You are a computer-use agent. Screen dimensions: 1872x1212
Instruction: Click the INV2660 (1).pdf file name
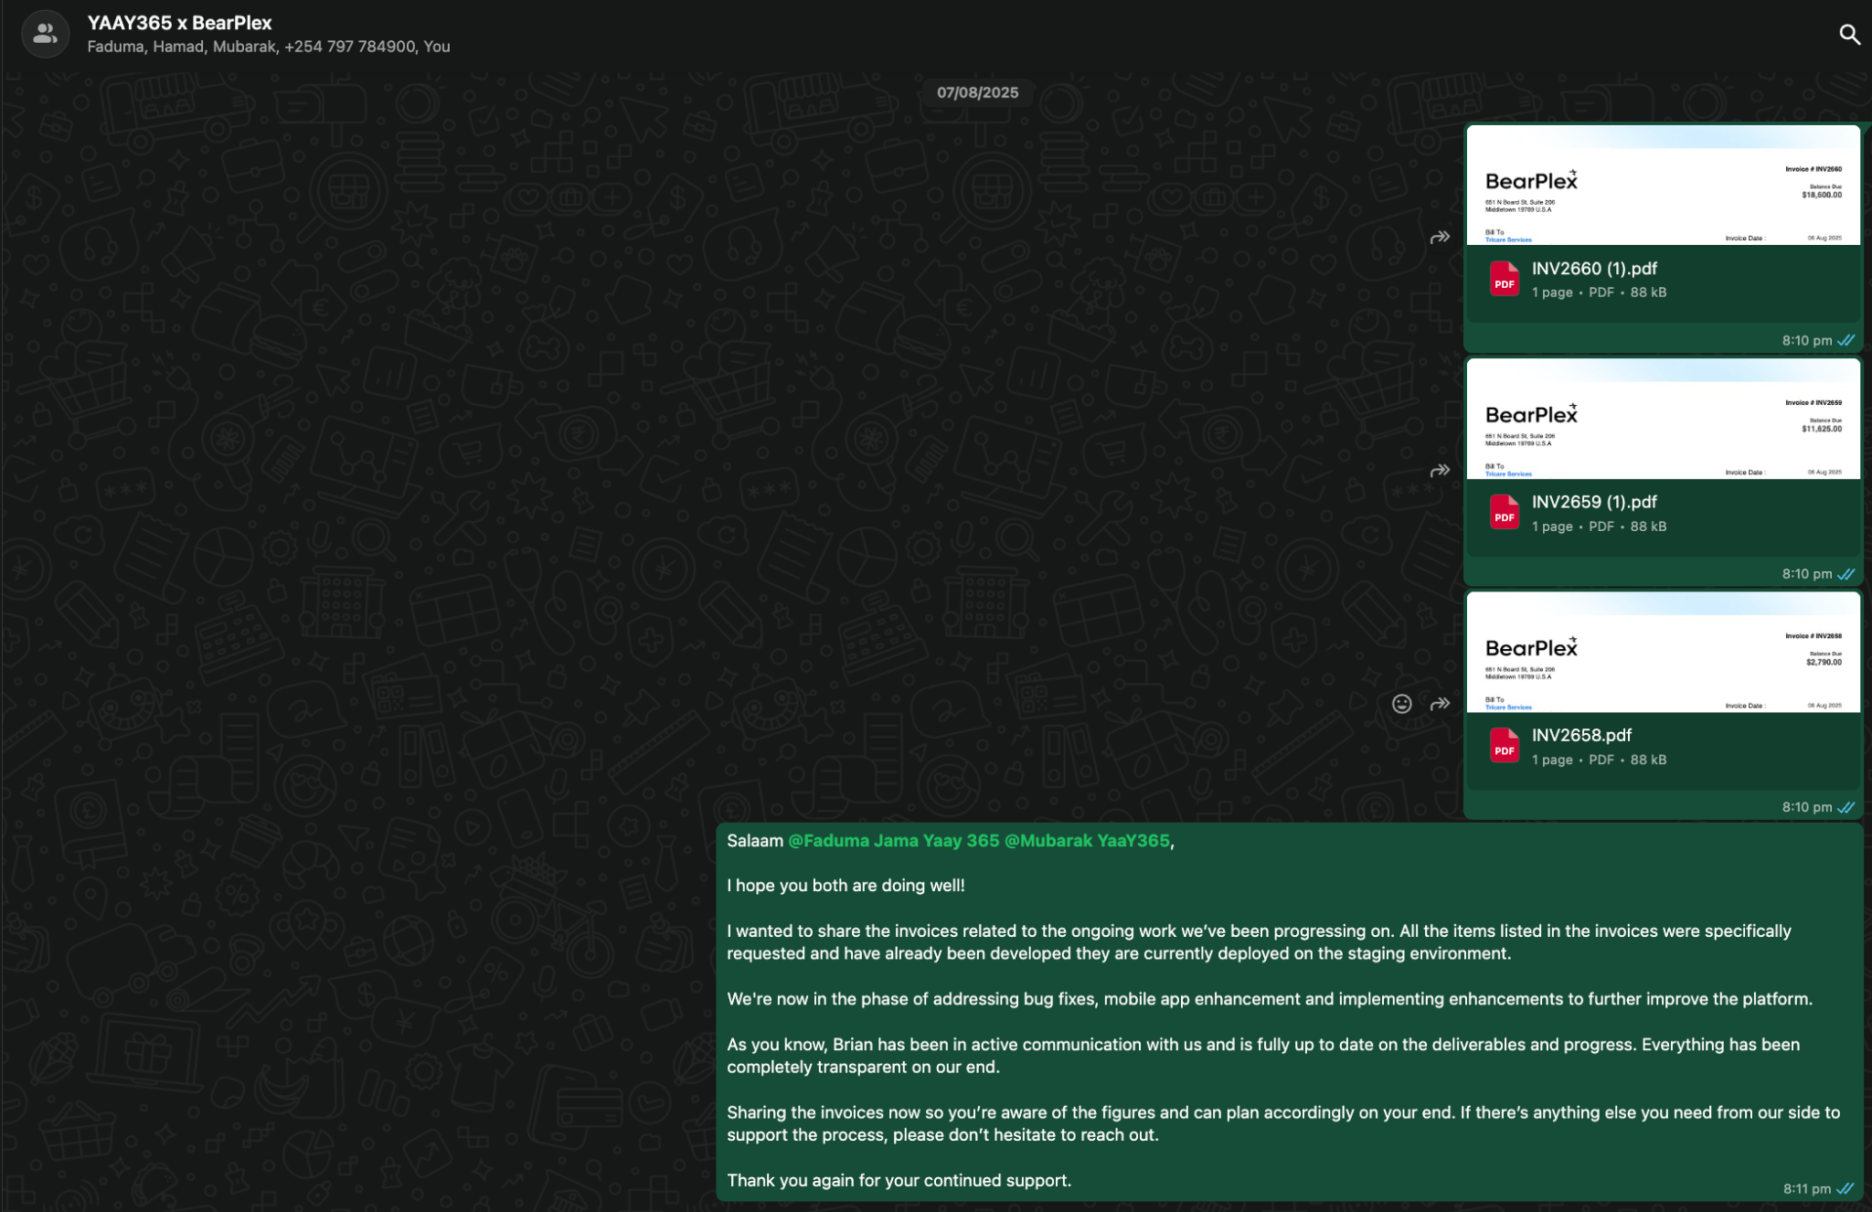(1594, 269)
